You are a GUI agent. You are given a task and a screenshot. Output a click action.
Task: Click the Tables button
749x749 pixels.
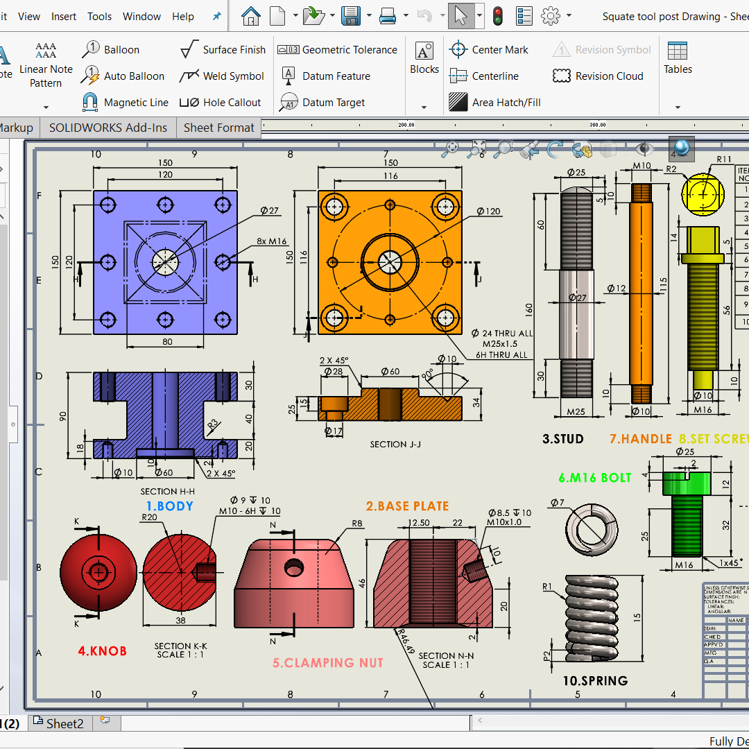(678, 59)
